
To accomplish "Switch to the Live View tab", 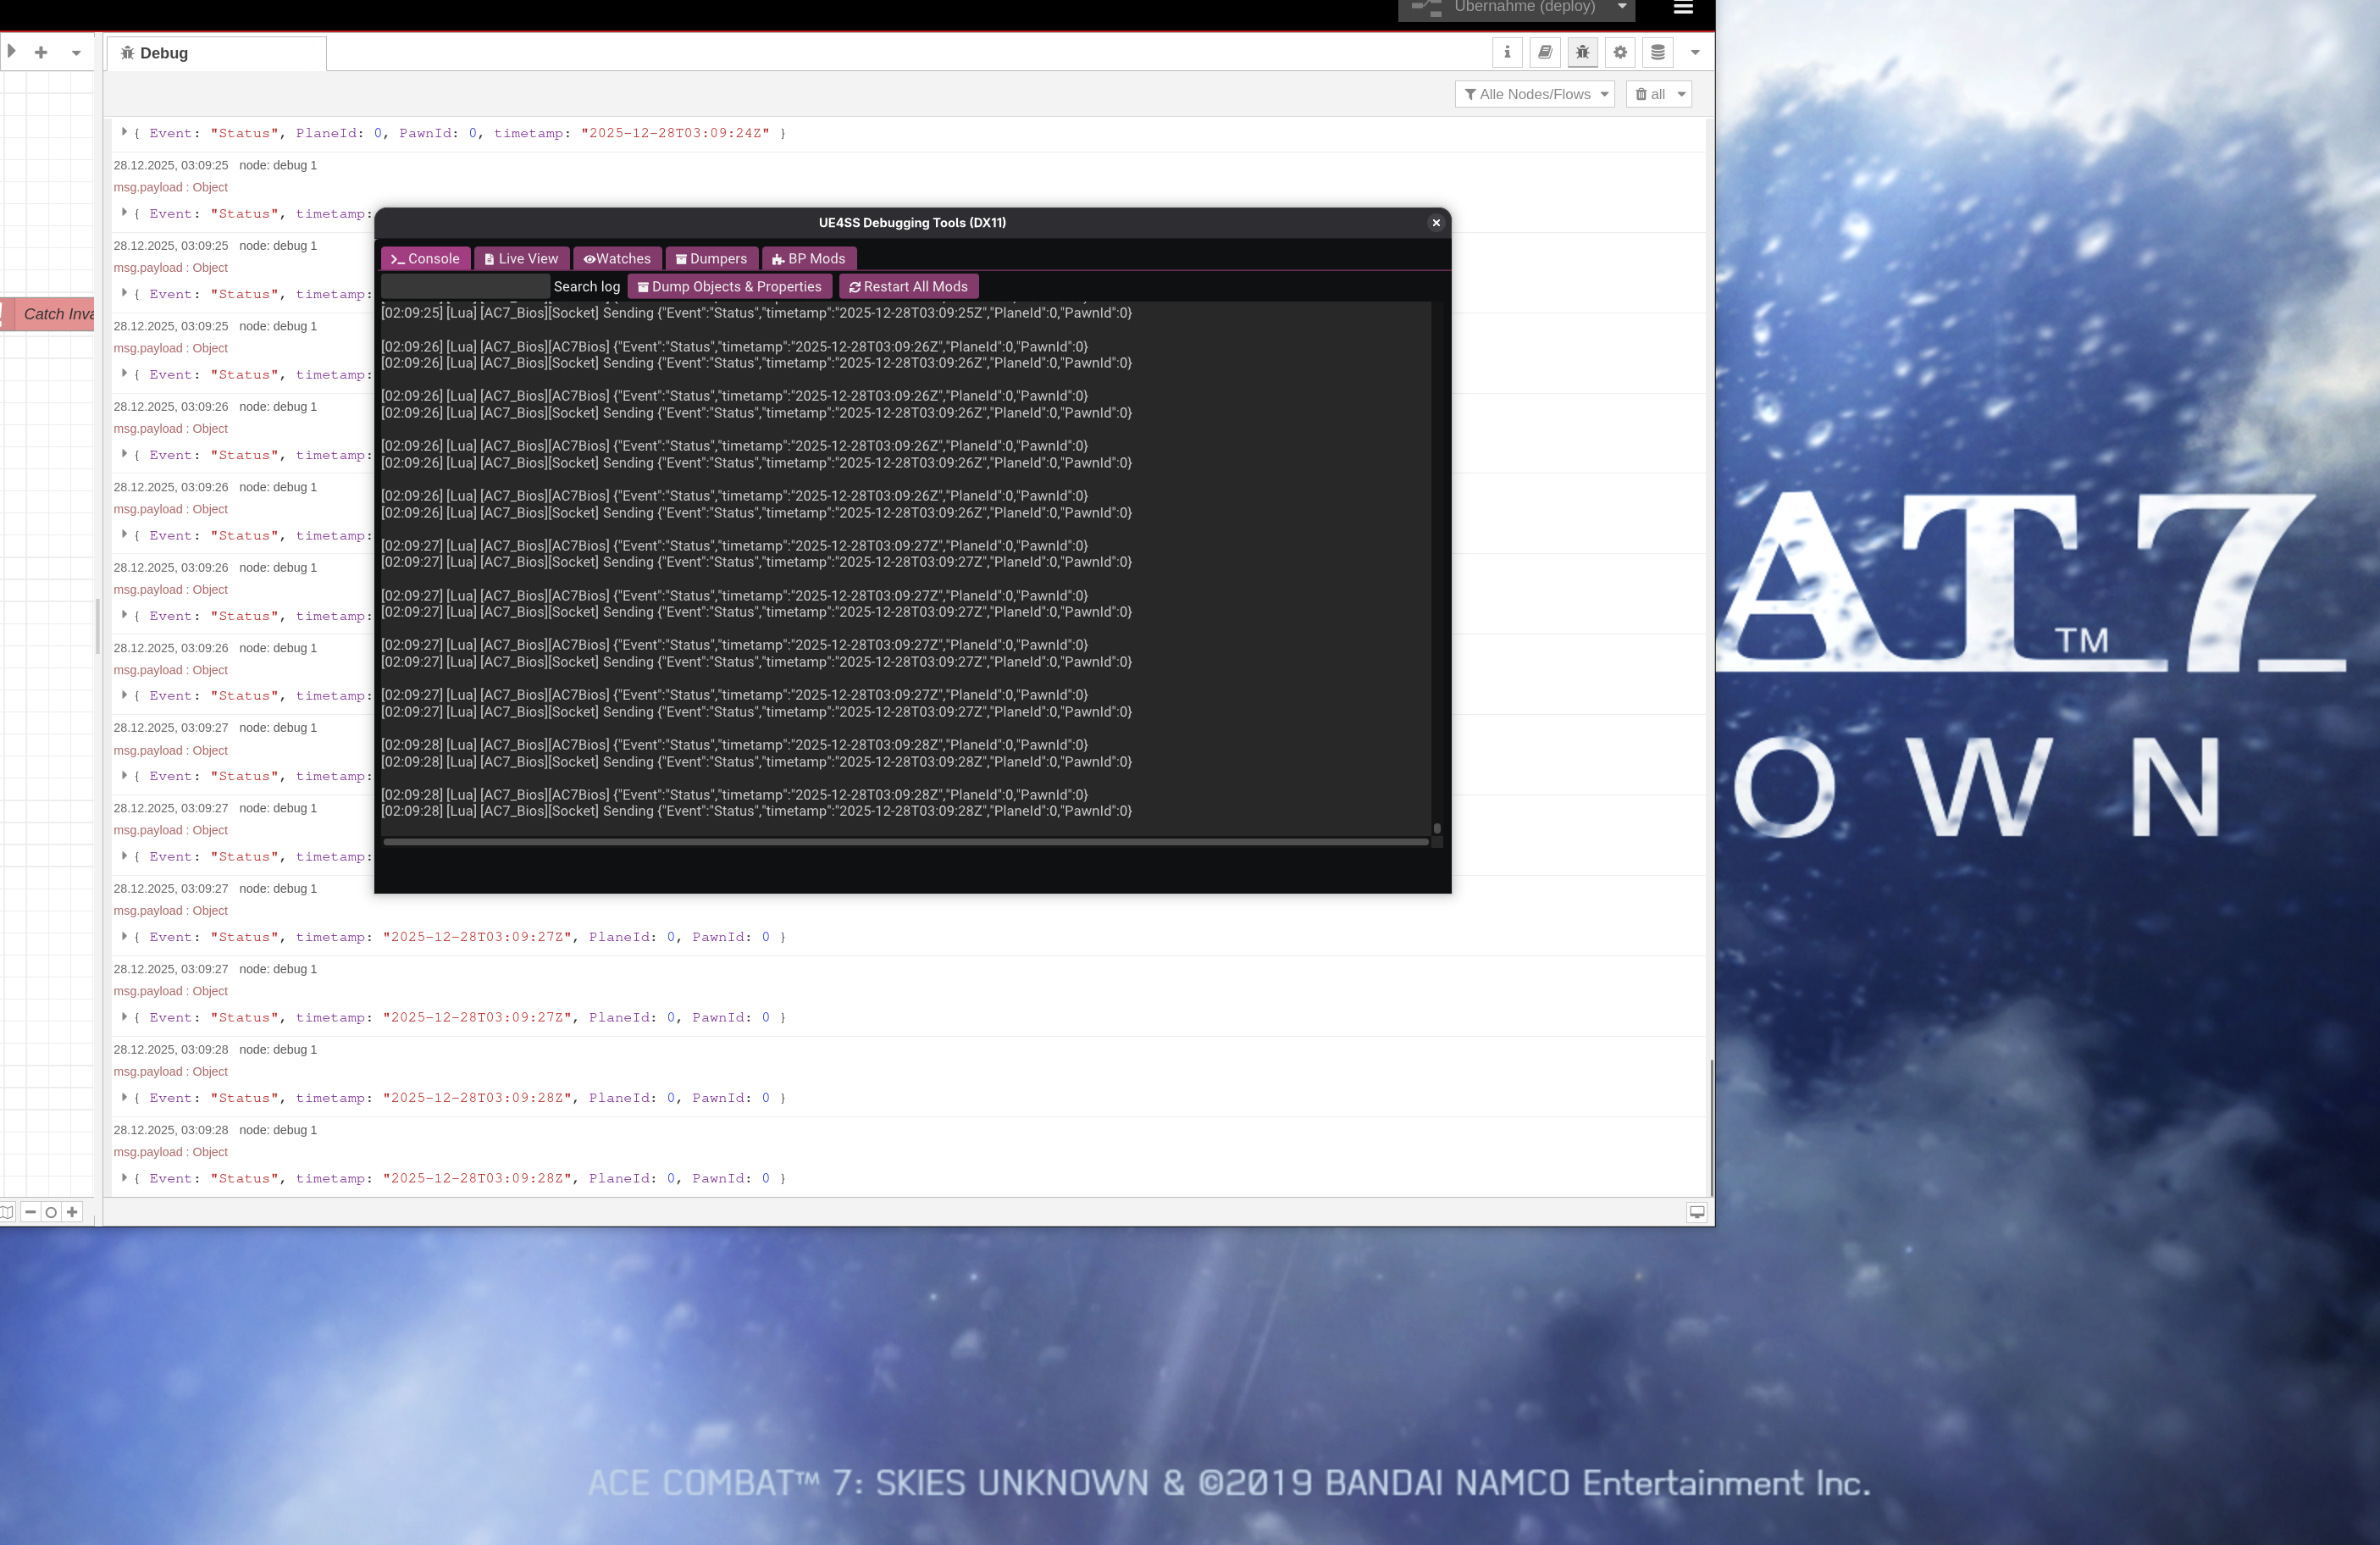I will pos(521,259).
